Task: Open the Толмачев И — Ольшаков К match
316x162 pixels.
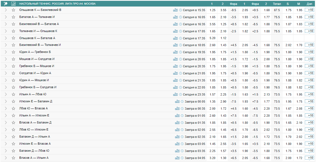Action: click(38, 31)
